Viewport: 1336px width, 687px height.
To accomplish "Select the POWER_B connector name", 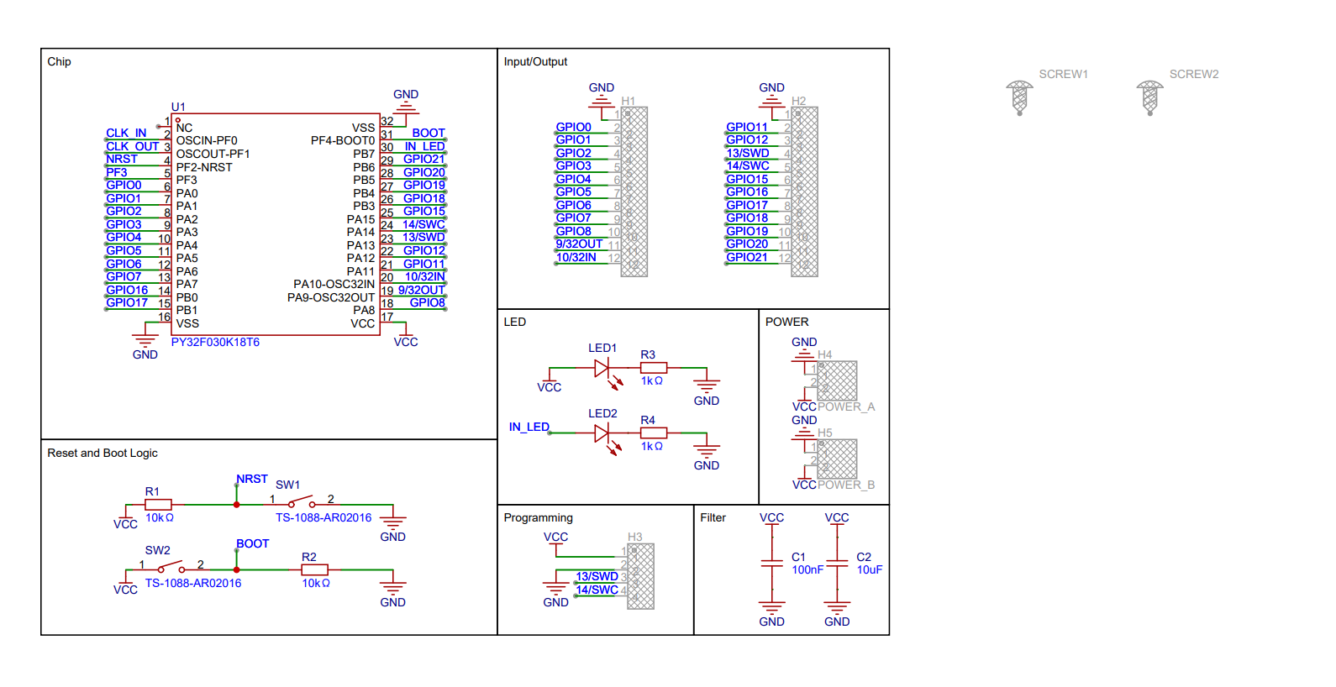I will (x=846, y=485).
